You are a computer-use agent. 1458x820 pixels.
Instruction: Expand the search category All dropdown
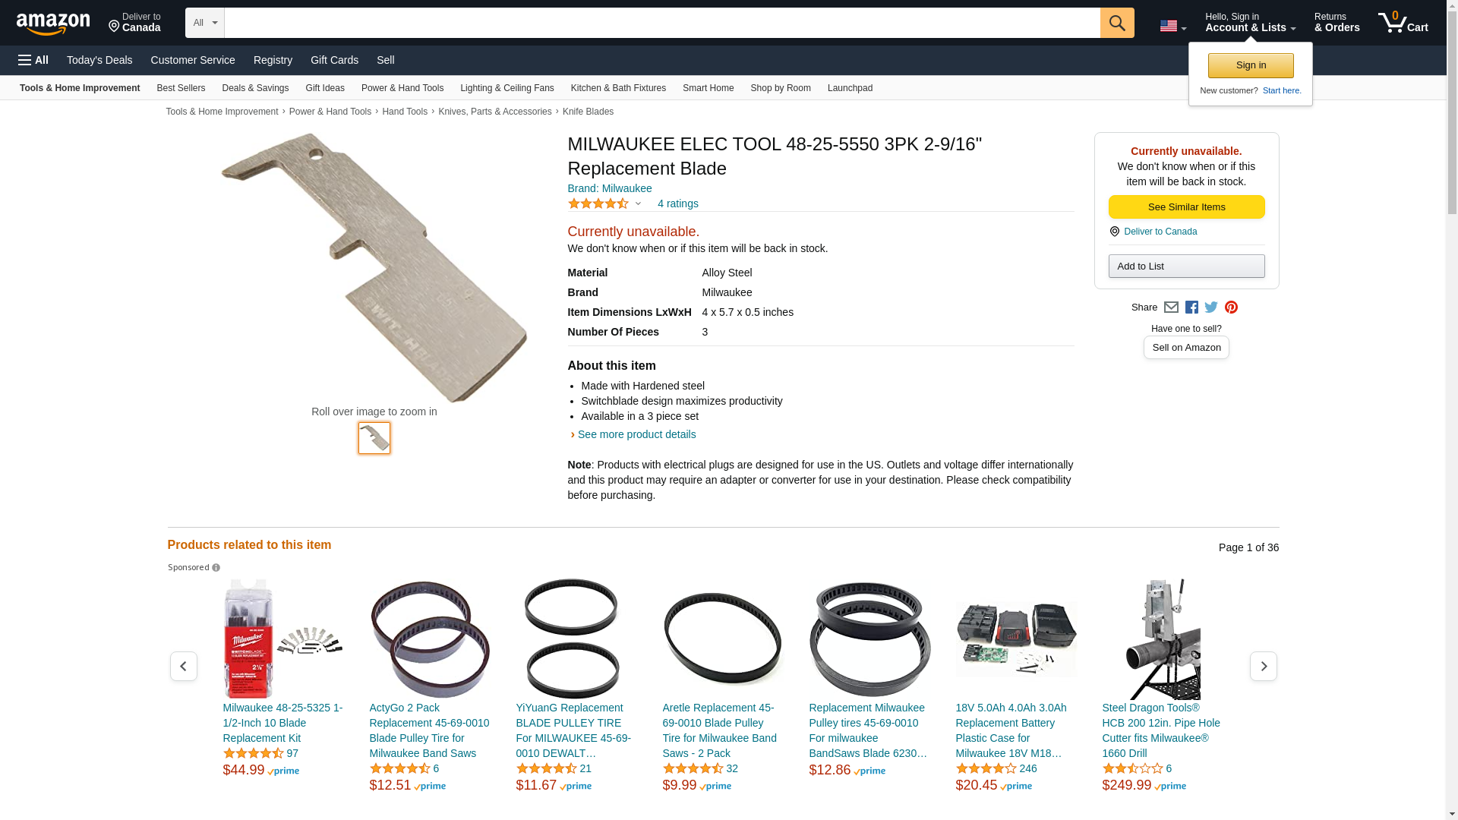[x=205, y=23]
